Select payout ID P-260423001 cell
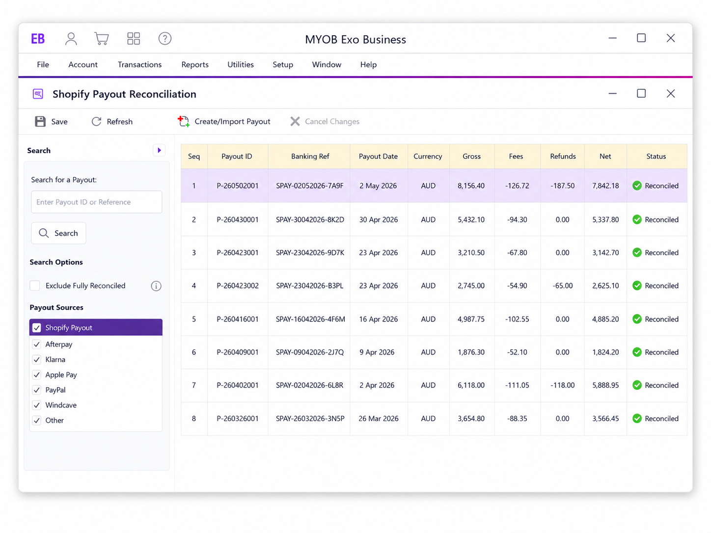Viewport: 711px width, 533px height. 238,253
